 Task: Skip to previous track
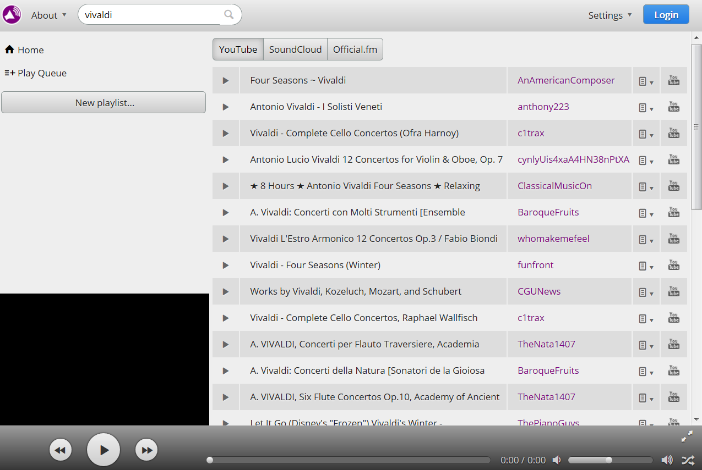pos(61,450)
